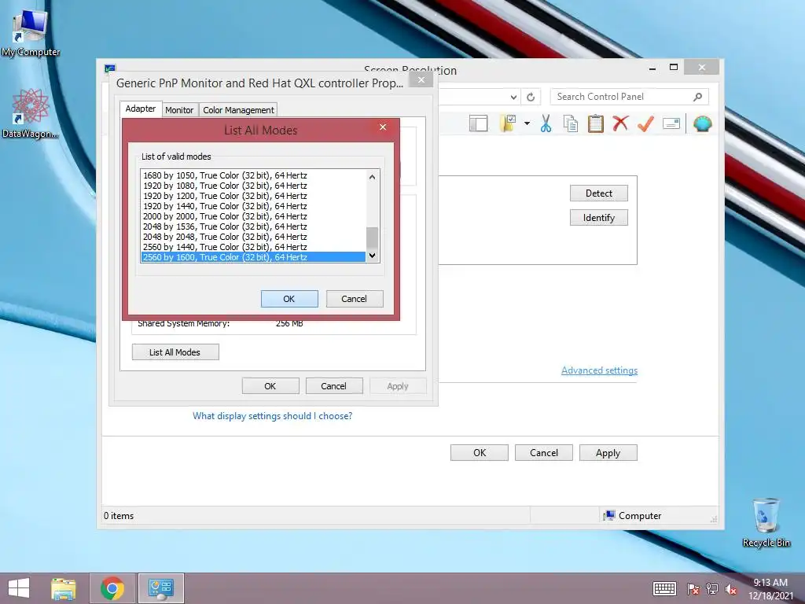
Task: Open File Explorer from the taskbar
Action: pos(63,588)
